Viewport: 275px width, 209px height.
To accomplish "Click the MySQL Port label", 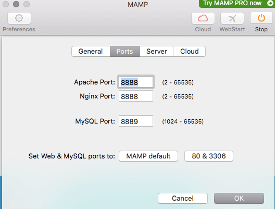I will click(95, 121).
